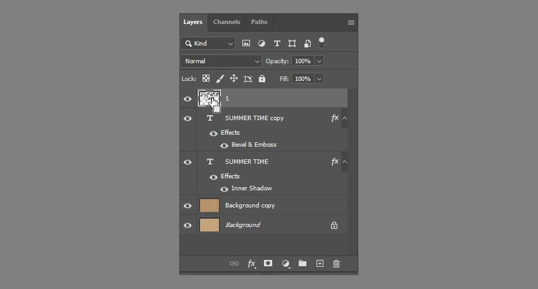Click the Lock all padlock icon
The image size is (538, 289).
(x=262, y=78)
